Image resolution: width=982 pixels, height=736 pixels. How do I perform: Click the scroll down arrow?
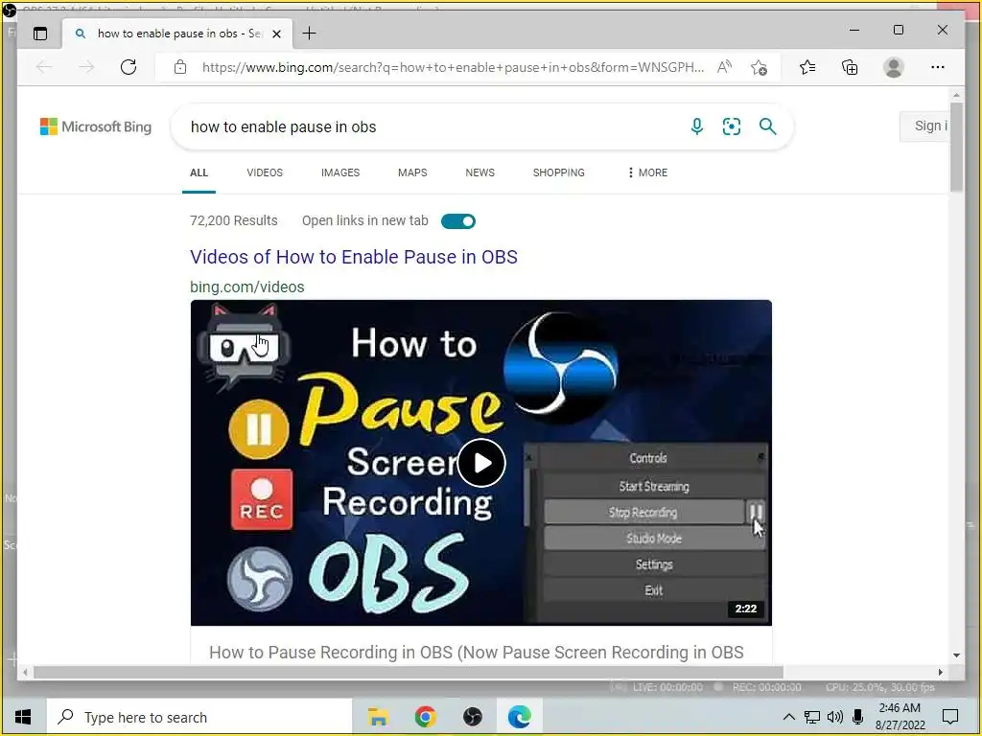pyautogui.click(x=956, y=655)
